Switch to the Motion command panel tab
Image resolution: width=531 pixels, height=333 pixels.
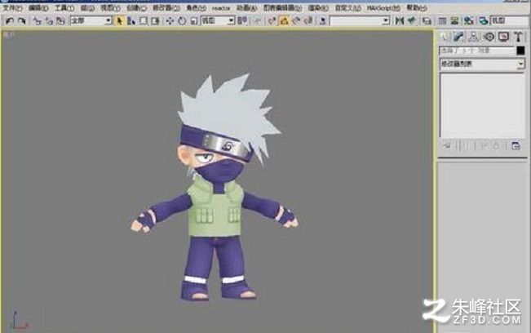click(489, 37)
